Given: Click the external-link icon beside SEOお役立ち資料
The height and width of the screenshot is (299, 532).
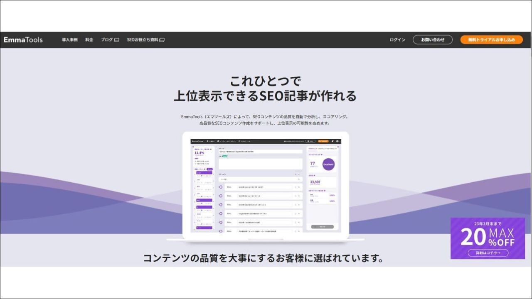Looking at the screenshot, I should point(162,40).
